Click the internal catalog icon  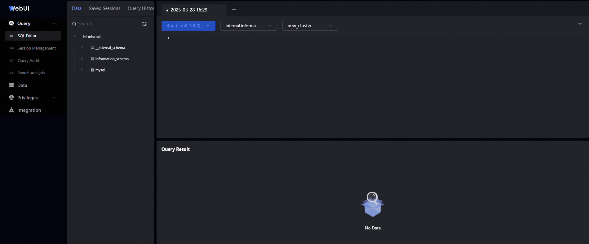85,37
